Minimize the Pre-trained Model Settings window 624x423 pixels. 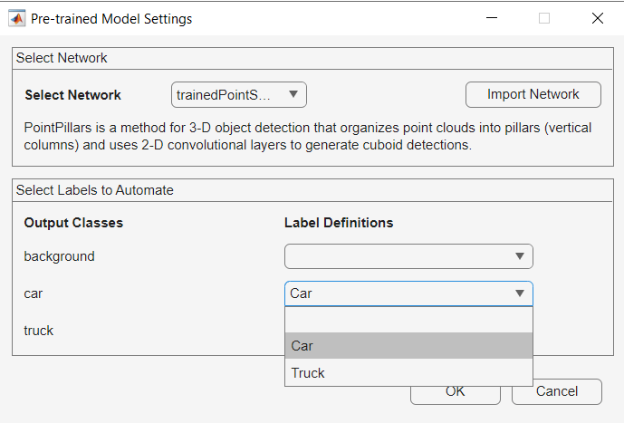(x=492, y=18)
